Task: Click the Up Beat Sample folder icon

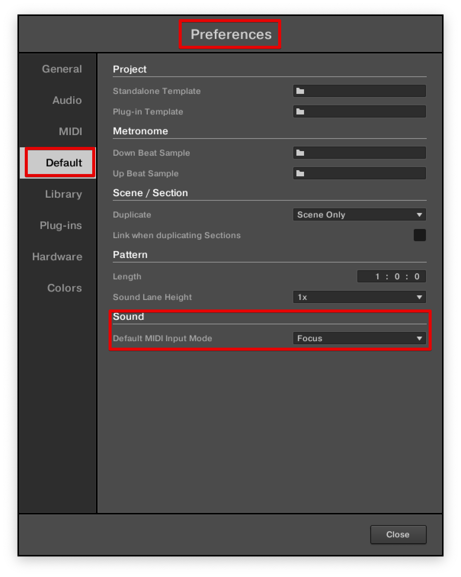Action: [x=300, y=173]
